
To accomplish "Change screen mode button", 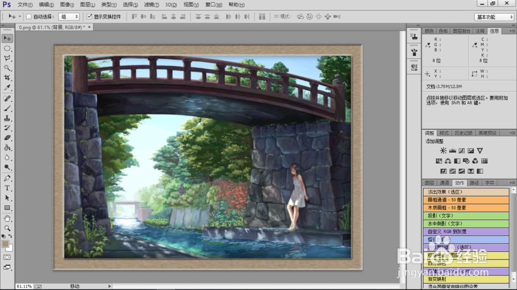I will coord(7,267).
